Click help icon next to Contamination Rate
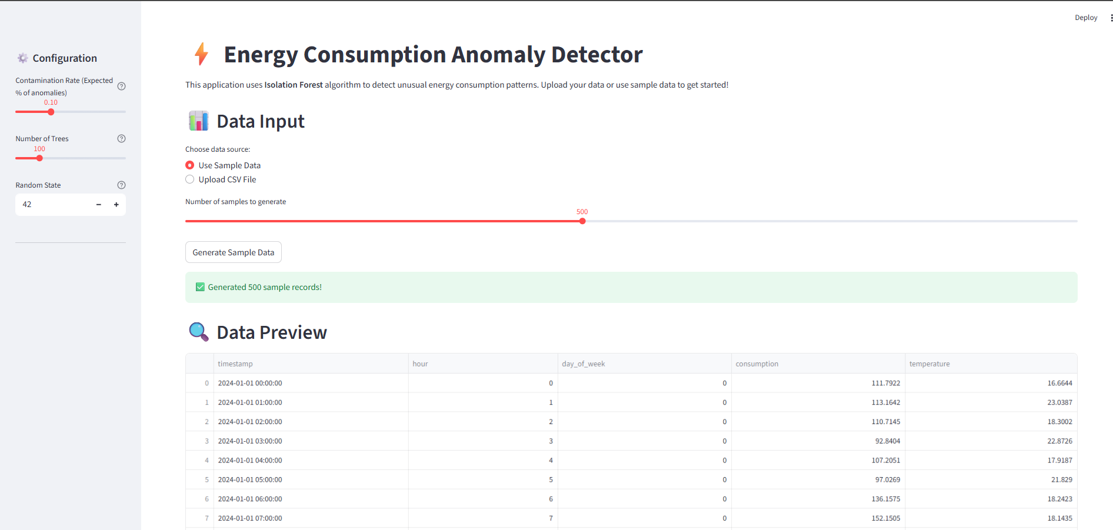1113x530 pixels. pyautogui.click(x=121, y=86)
